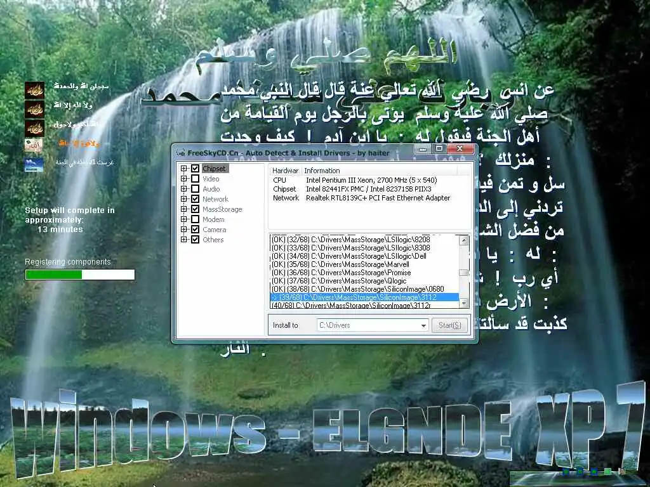The height and width of the screenshot is (487, 650).
Task: Select log line 33/68 LSIlogic\8308
Action: point(364,248)
